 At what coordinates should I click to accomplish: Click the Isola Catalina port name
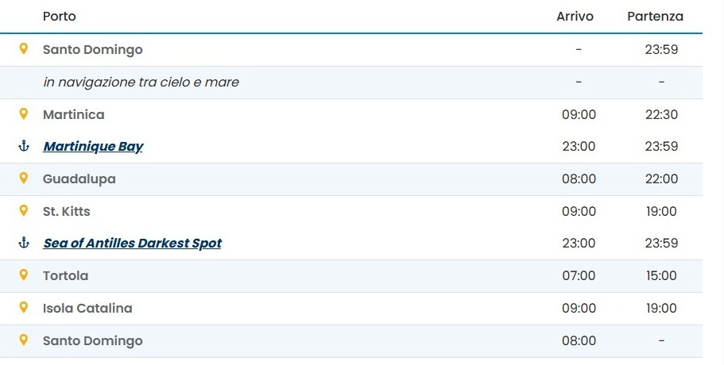(87, 309)
